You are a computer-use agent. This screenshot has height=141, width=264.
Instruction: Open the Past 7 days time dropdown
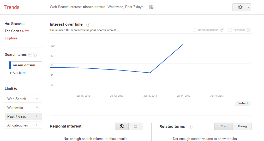click(x=23, y=116)
